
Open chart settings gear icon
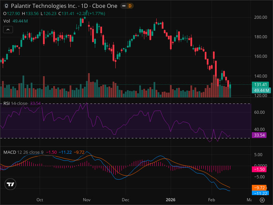[x=262, y=200]
